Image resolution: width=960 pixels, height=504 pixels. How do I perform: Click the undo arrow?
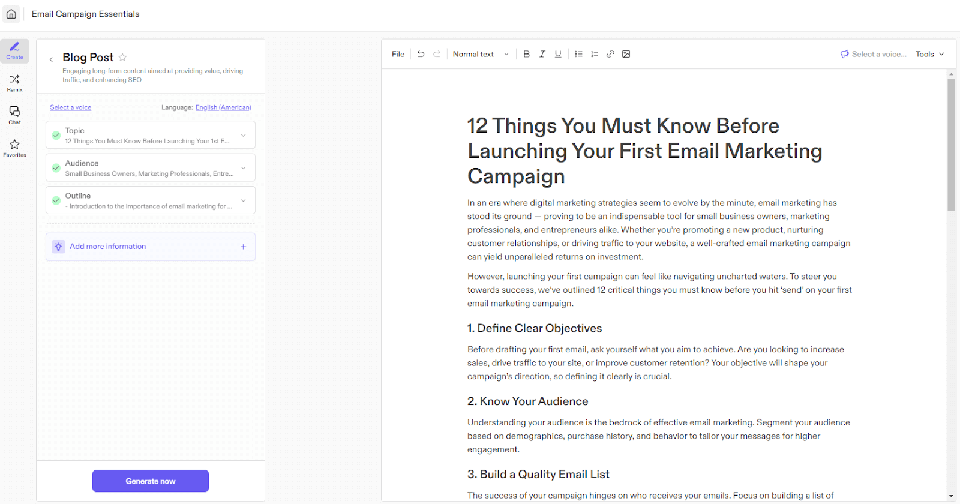pos(421,54)
